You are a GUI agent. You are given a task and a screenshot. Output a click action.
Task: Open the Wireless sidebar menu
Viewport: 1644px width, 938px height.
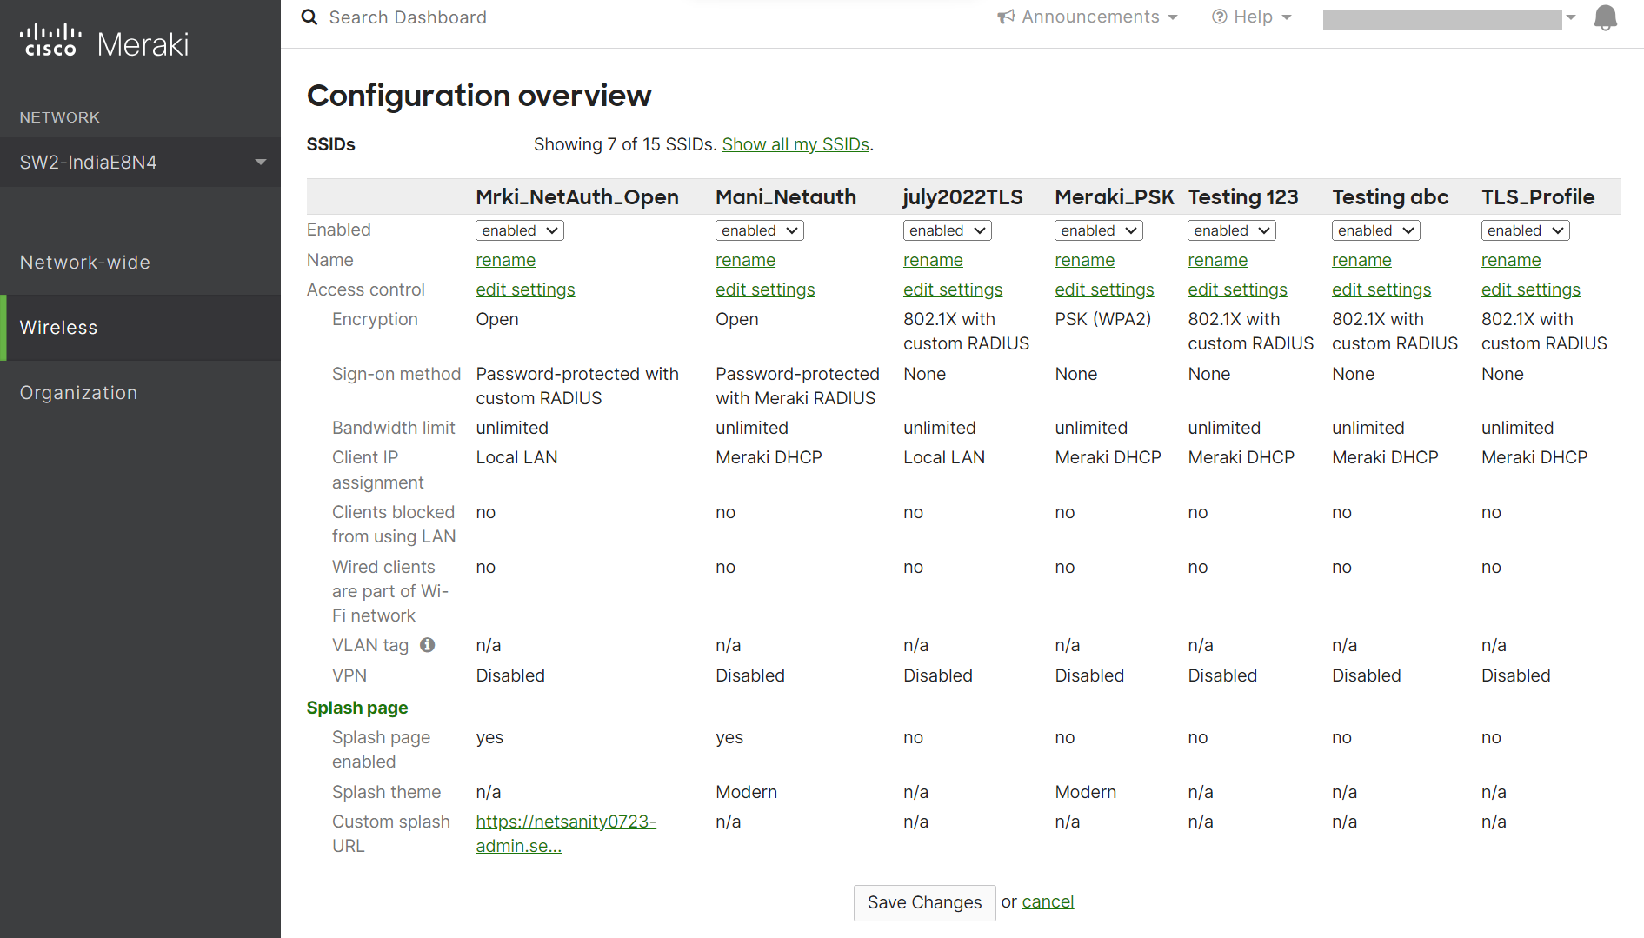coord(140,328)
